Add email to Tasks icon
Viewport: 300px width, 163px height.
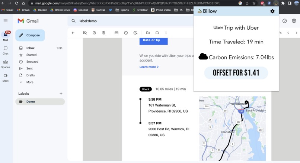click(135, 33)
